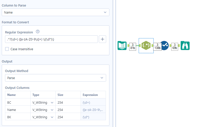Image resolution: width=202 pixels, height=127 pixels.
Task: Edit the BC output column name
Action: pos(18,102)
